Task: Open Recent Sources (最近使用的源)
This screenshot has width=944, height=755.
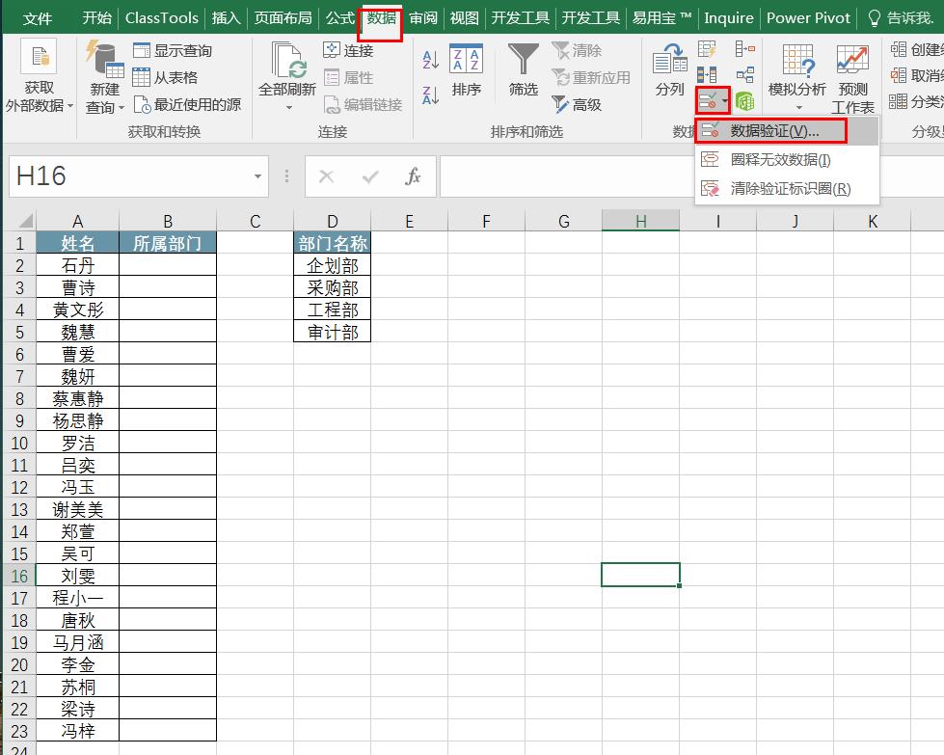Action: (x=187, y=105)
